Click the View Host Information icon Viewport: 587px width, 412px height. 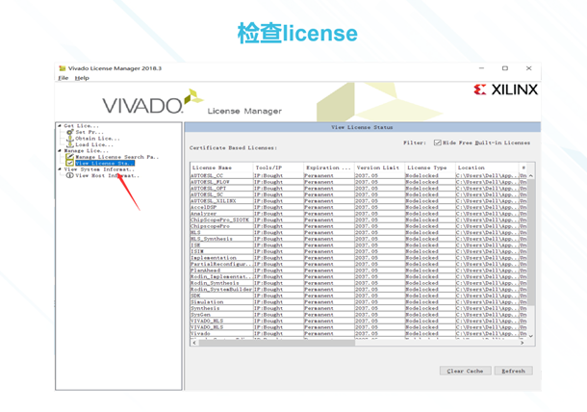pos(70,175)
